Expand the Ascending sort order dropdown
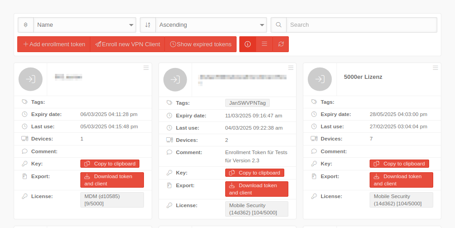This screenshot has height=228, width=455. [x=210, y=25]
